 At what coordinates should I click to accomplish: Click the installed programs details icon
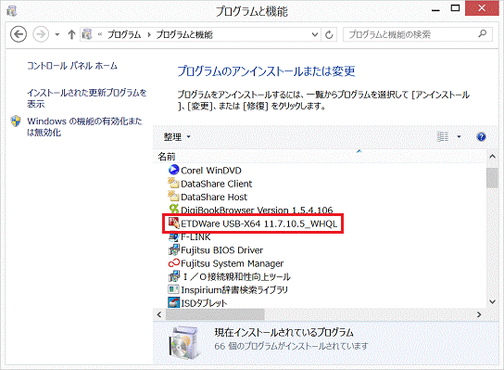pyautogui.click(x=184, y=343)
